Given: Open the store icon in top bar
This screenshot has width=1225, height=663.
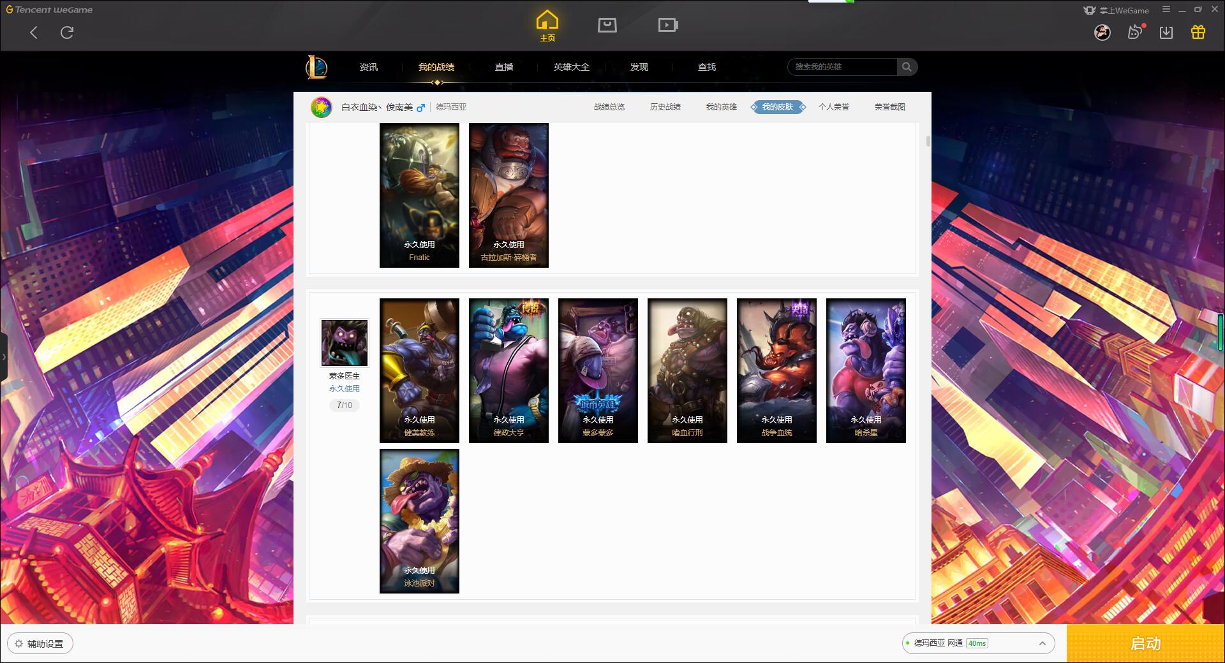Looking at the screenshot, I should coord(607,25).
